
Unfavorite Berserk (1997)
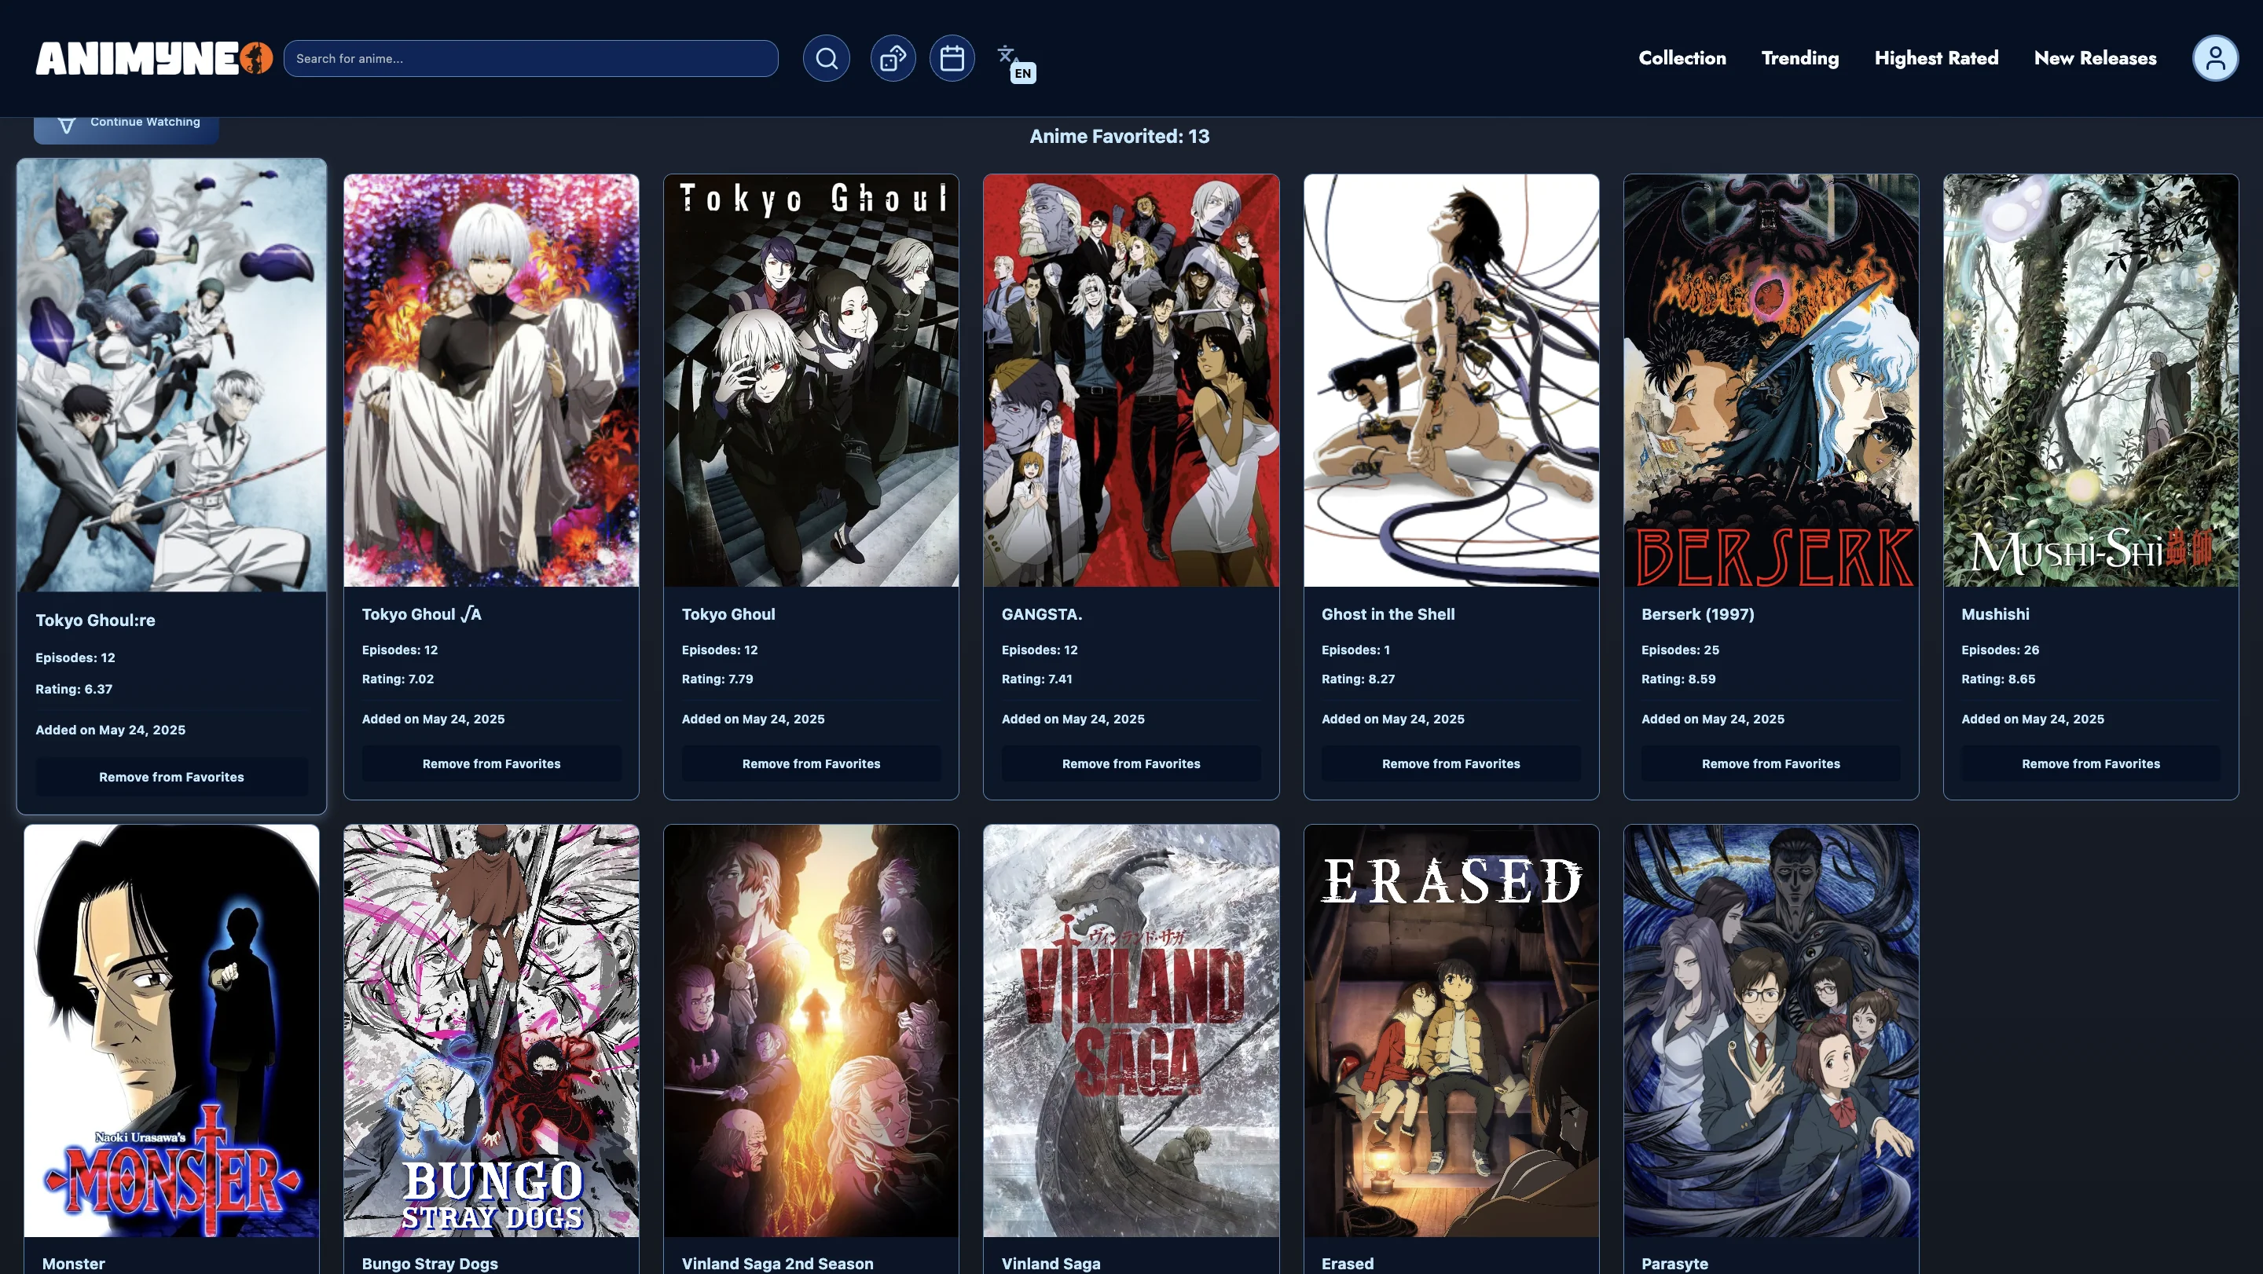coord(1771,763)
